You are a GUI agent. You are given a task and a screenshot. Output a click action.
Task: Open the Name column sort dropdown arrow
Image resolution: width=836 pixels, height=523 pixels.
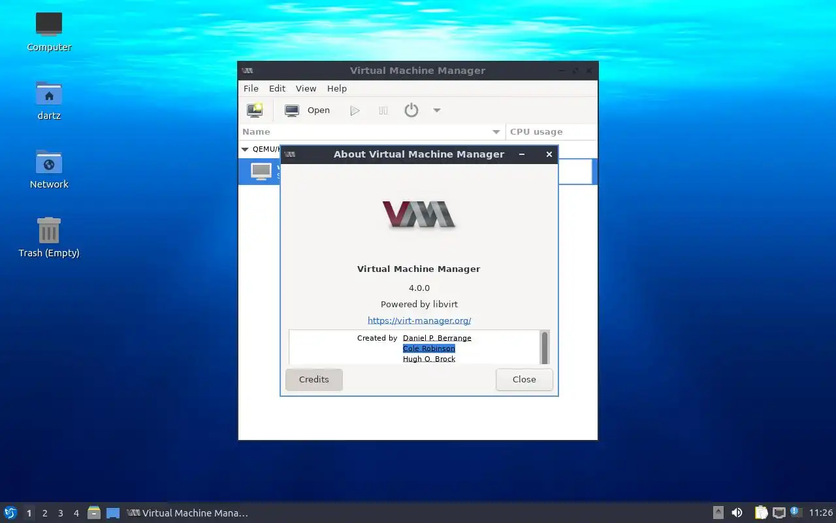click(496, 131)
